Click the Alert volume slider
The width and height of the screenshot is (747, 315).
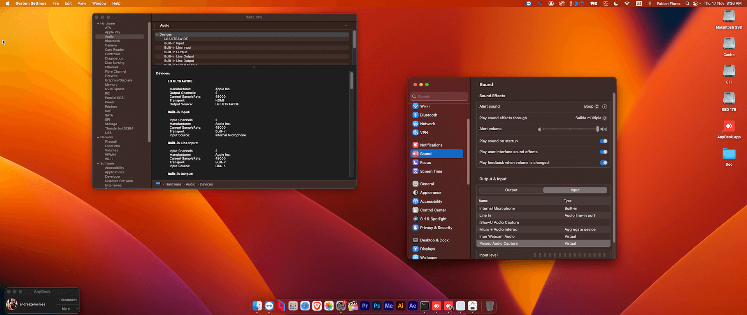570,129
